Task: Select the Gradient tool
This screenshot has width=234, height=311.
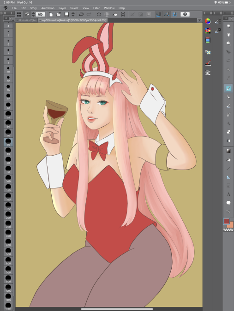Action: (x=228, y=151)
